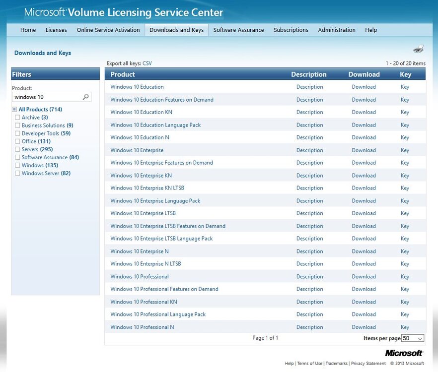Click the search magnifier icon in Product filter
Image resolution: width=438 pixels, height=372 pixels.
point(86,97)
